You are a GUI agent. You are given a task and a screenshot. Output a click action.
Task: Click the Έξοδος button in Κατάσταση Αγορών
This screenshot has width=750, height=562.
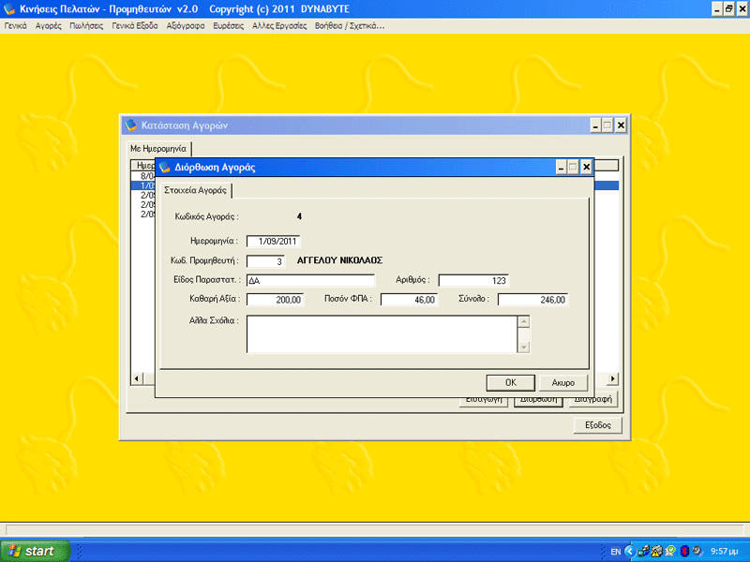click(x=598, y=425)
